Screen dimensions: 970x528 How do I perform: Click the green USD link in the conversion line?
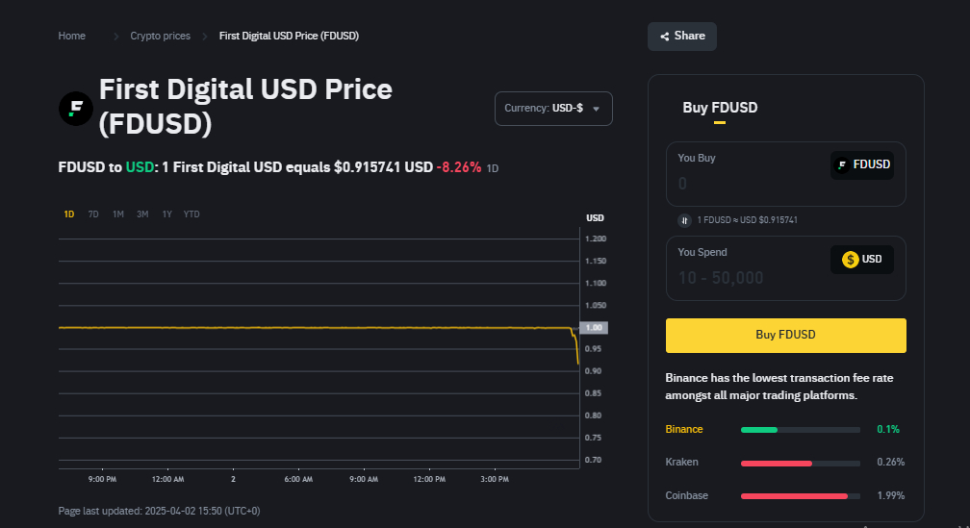click(140, 167)
